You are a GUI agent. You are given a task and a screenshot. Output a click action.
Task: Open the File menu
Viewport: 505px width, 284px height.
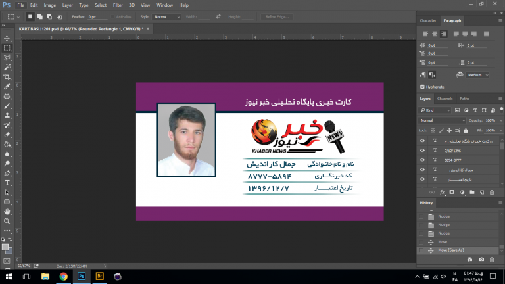pos(20,5)
